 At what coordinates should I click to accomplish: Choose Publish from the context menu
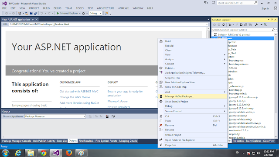(193, 68)
